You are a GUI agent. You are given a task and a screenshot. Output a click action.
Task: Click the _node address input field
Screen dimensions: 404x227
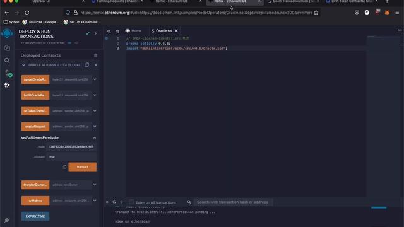(71, 147)
